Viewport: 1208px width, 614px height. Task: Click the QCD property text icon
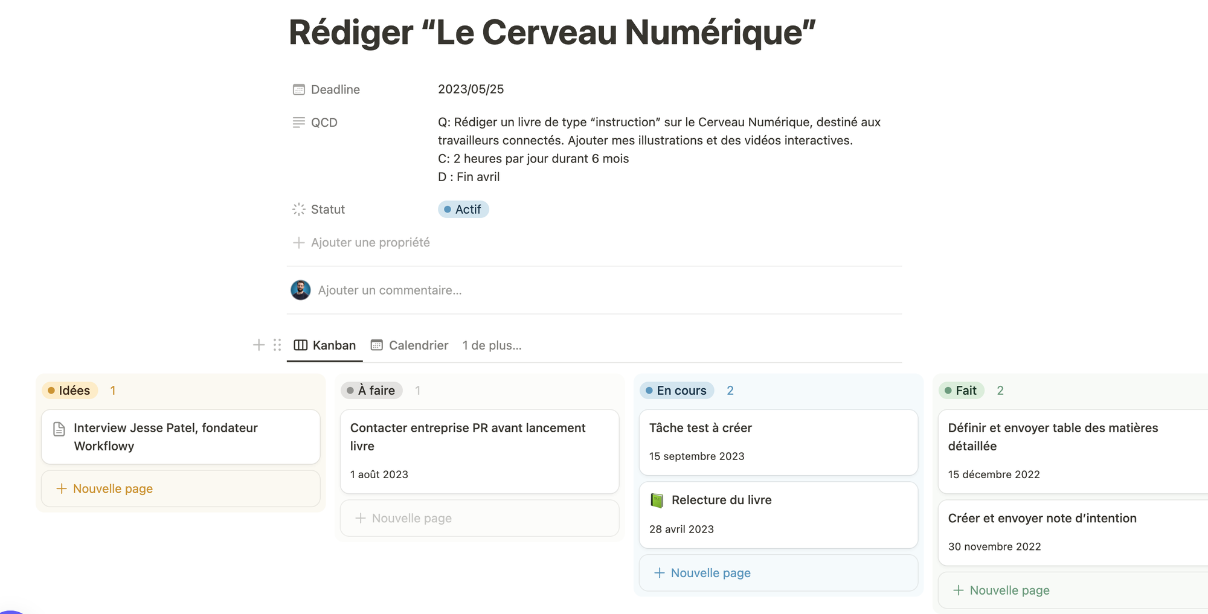[298, 122]
